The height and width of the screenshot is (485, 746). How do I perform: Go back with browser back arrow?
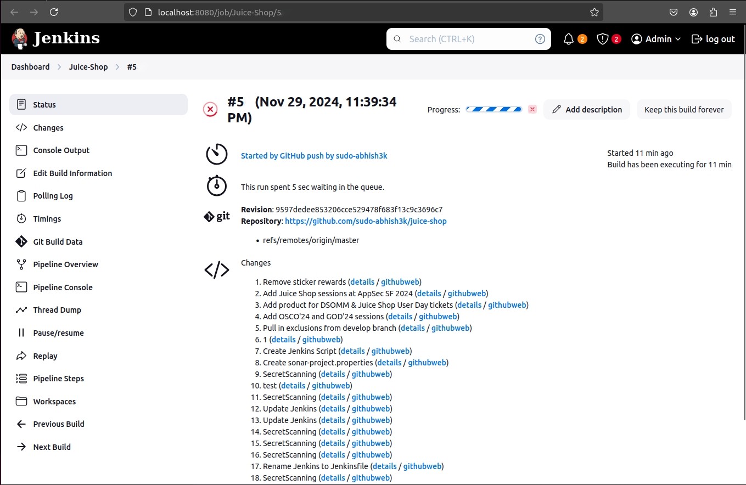(14, 12)
